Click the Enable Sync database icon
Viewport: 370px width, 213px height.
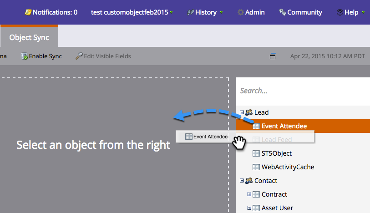click(24, 56)
